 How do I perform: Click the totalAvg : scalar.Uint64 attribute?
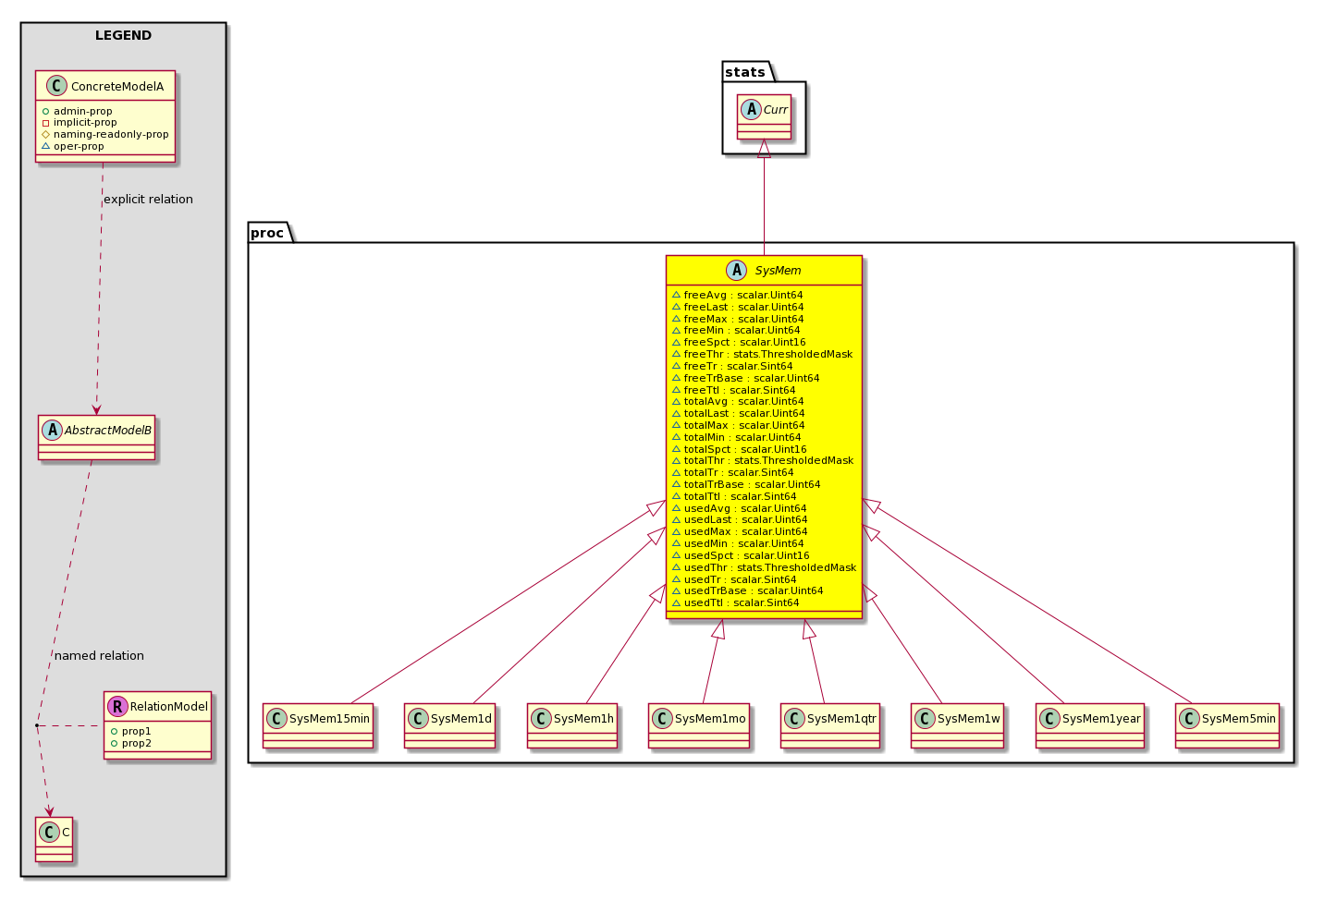743,401
